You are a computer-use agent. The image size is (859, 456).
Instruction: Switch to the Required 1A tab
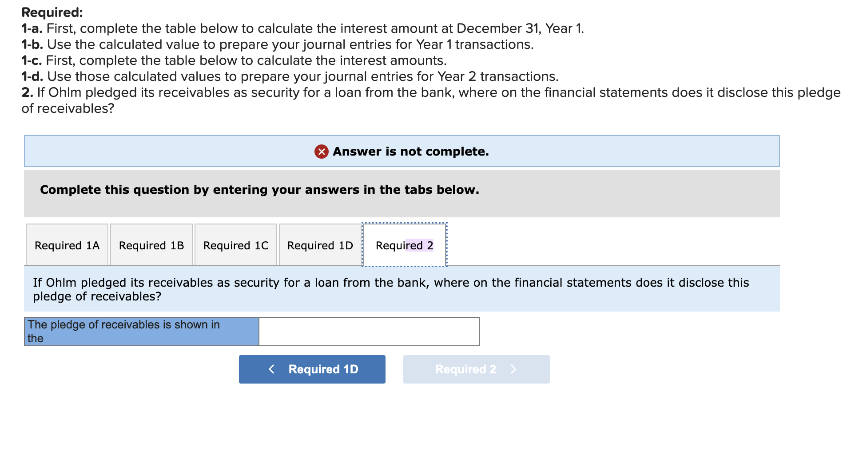(67, 245)
